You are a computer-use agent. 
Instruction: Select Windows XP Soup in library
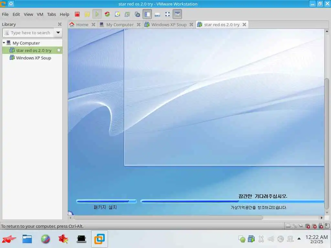[x=32, y=58]
